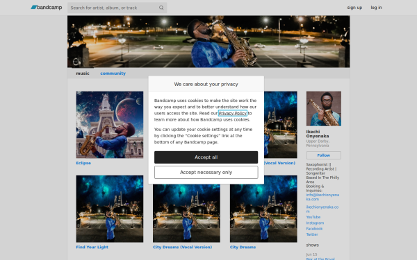Follow Ikechi Onyenaka
The image size is (417, 260).
[x=324, y=155]
